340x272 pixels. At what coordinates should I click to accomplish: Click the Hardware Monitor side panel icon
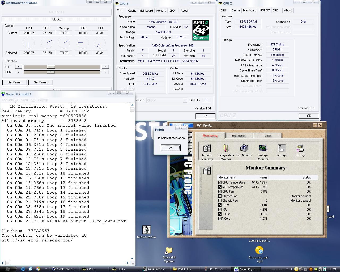(207, 170)
